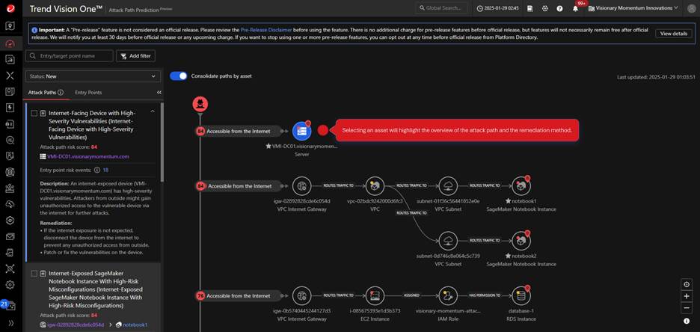Open graph legend info icon bottom right

[x=687, y=321]
